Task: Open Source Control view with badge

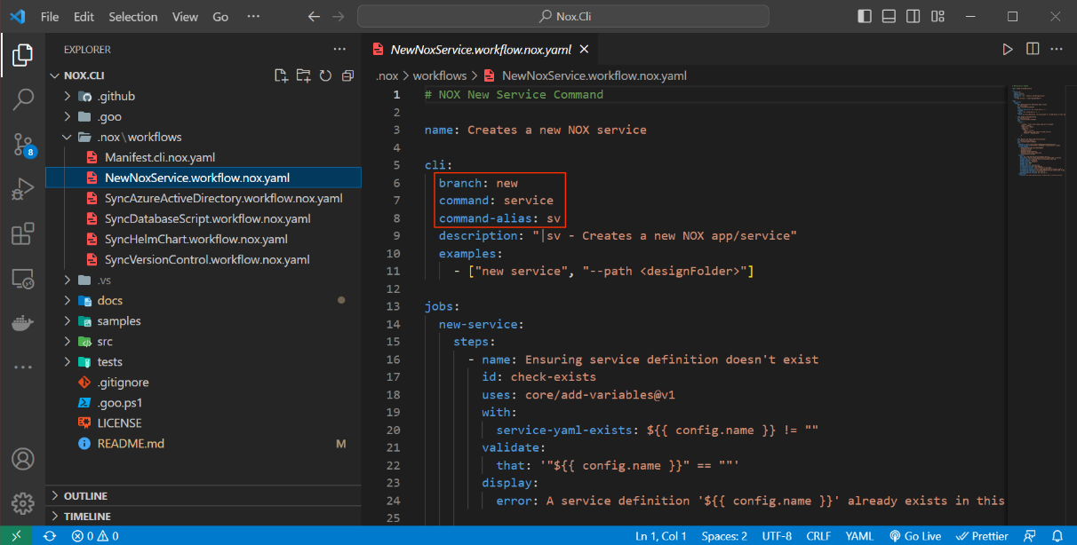Action: (23, 145)
